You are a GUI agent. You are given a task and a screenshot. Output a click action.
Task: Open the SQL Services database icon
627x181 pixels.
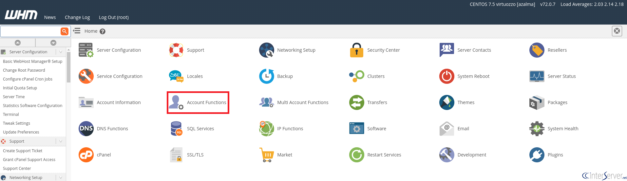[x=176, y=129]
